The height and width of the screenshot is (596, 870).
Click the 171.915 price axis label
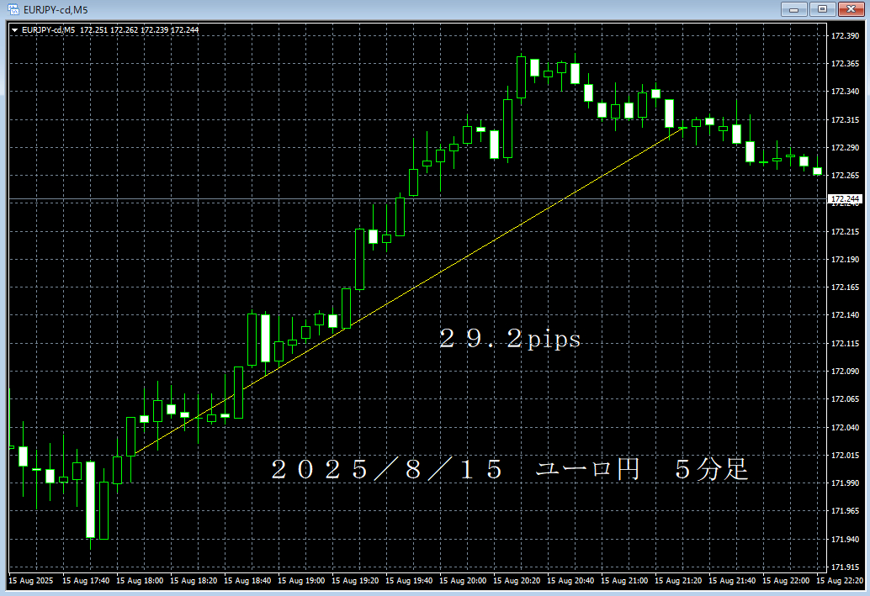[845, 567]
